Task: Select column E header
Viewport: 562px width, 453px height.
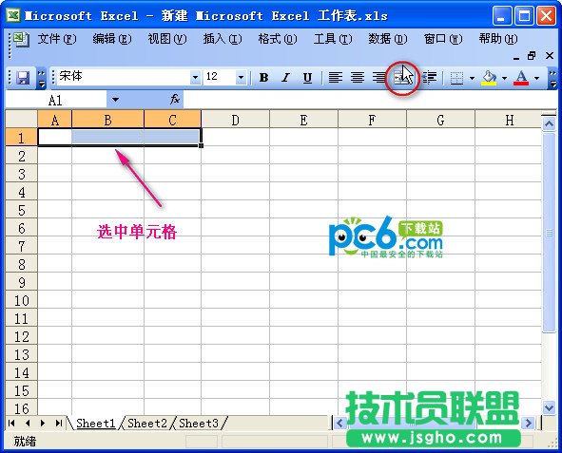Action: pyautogui.click(x=303, y=120)
